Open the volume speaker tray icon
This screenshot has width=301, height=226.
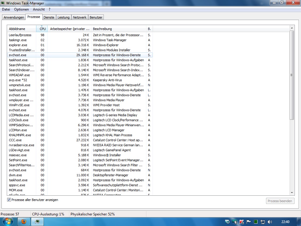270,222
